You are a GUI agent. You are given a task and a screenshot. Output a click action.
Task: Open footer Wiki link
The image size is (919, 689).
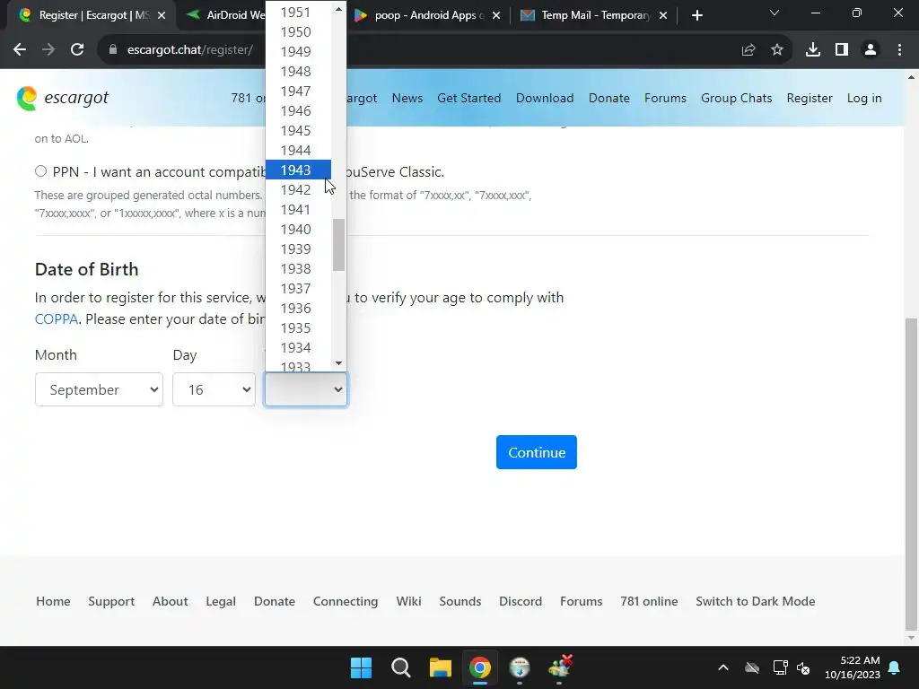408,602
